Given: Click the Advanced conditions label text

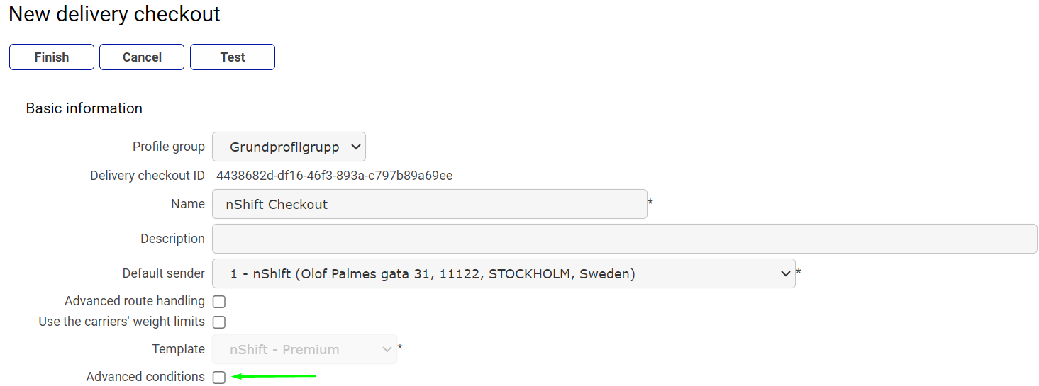Looking at the screenshot, I should (x=145, y=377).
